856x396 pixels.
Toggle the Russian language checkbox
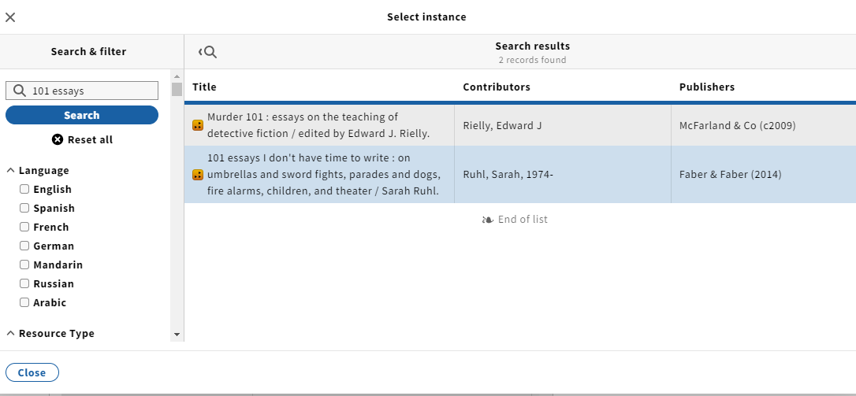[24, 283]
